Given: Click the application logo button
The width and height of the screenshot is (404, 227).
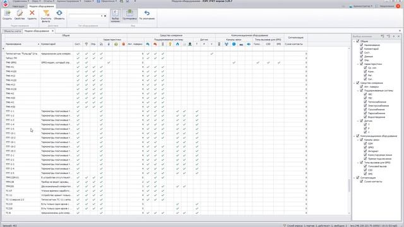Looking at the screenshot, I should tap(5, 3).
